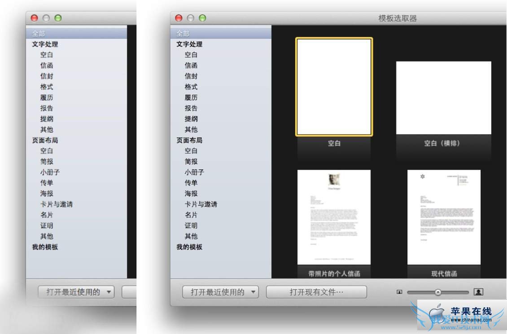This screenshot has width=507, height=334.
Task: Open 我的模板 in the 模板选取器 window sidebar
Action: click(x=189, y=247)
